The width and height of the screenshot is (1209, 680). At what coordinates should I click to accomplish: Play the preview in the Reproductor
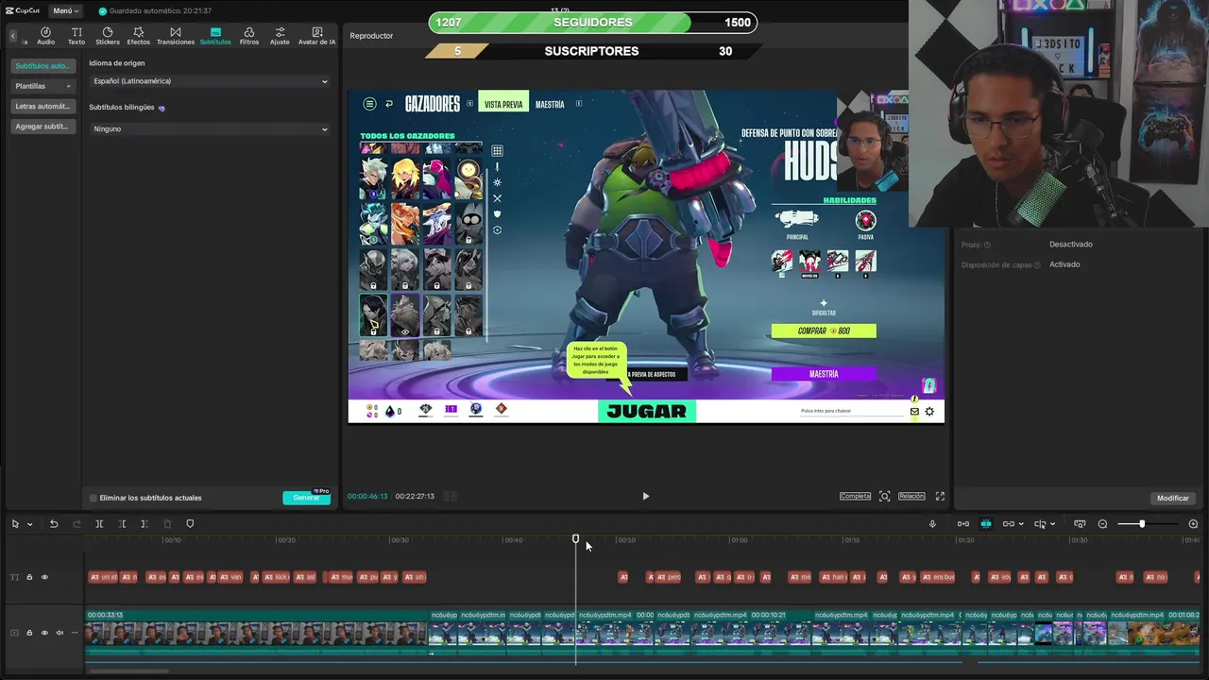coord(645,496)
